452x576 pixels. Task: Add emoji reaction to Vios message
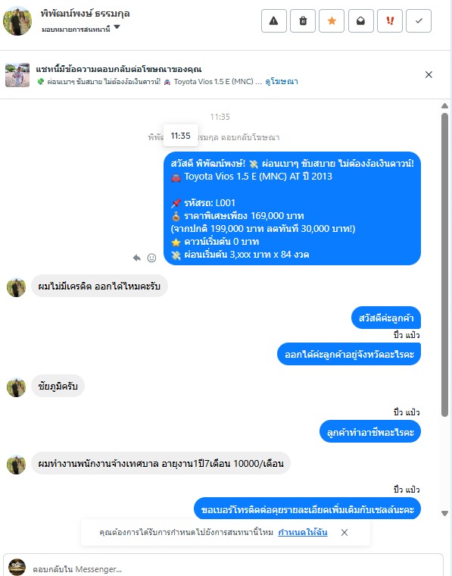point(151,258)
